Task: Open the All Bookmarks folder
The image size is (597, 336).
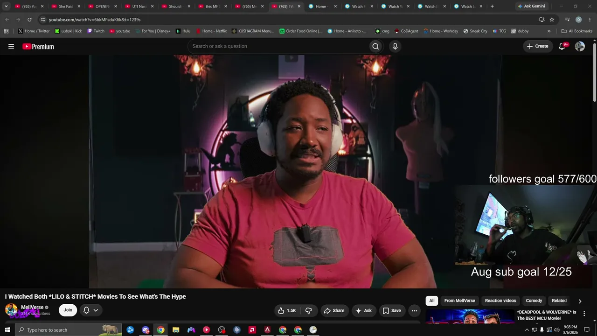Action: click(577, 31)
